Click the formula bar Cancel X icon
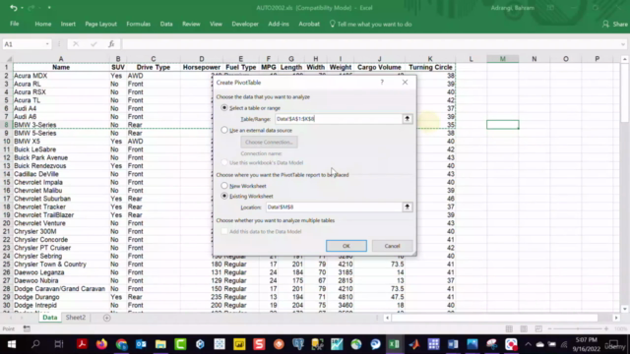630x354 pixels. (x=76, y=44)
